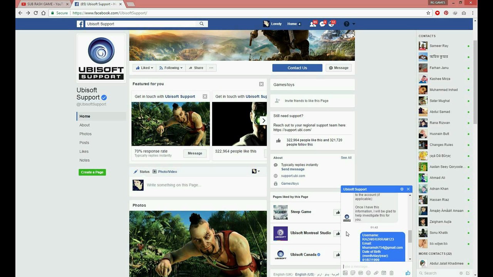Click the browser address bar URL
This screenshot has width=493, height=277.
[110, 13]
